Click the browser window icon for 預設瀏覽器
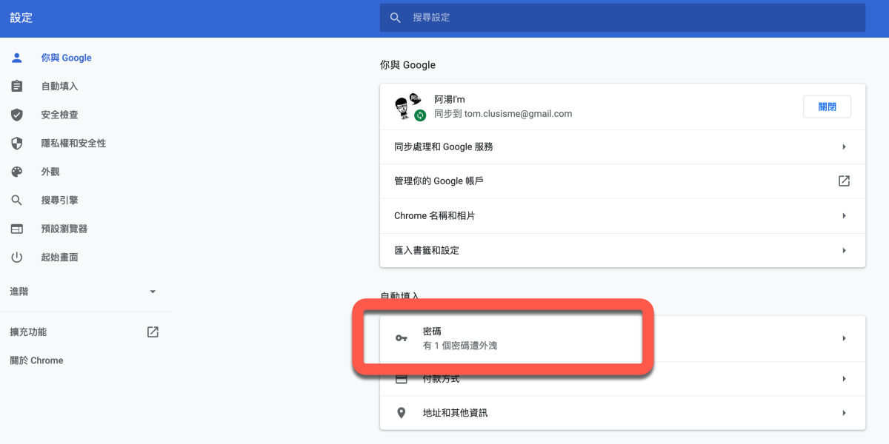 point(17,229)
